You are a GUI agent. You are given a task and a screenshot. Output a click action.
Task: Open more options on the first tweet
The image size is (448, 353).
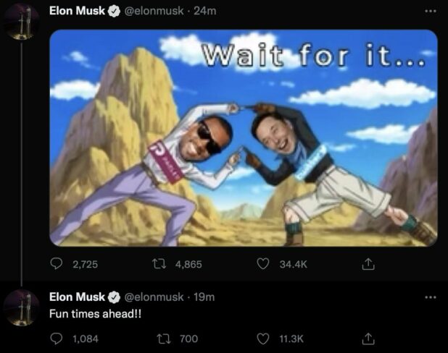431,11
